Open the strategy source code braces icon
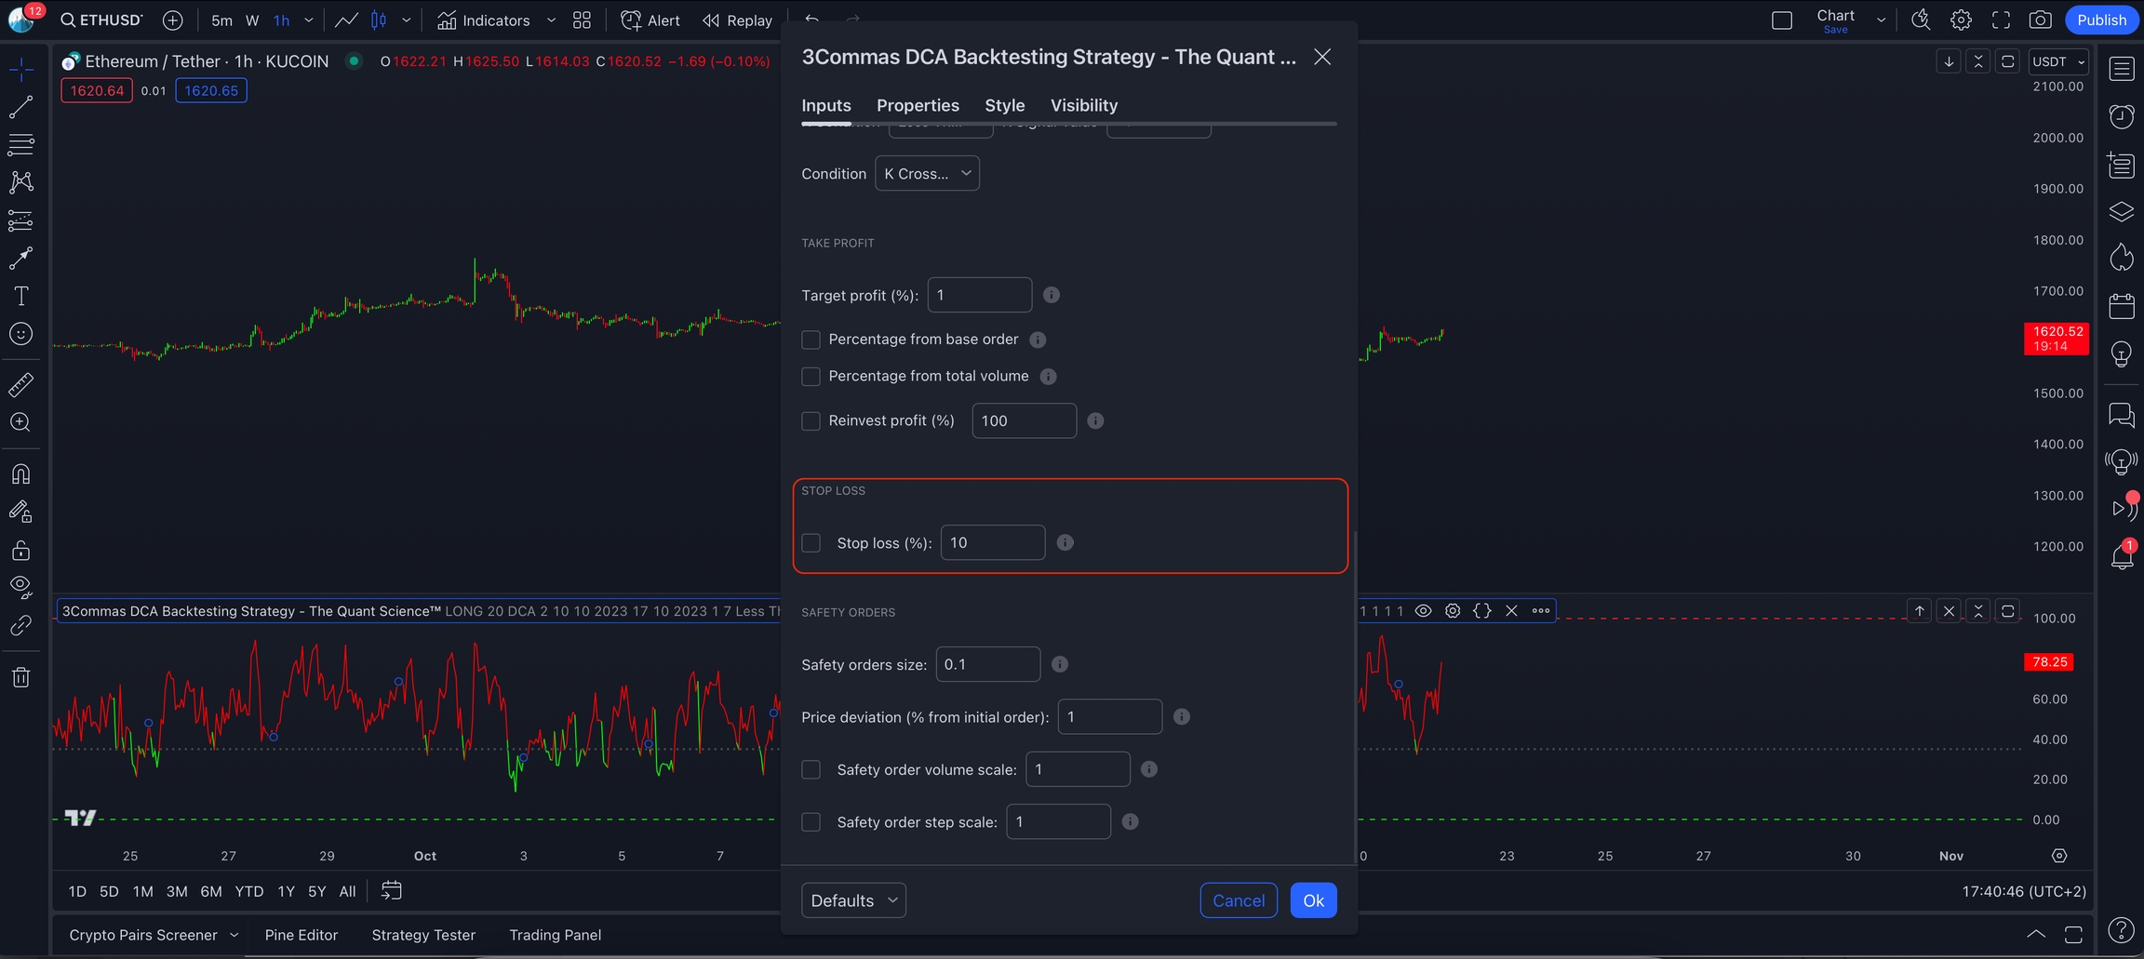2144x959 pixels. (x=1481, y=611)
